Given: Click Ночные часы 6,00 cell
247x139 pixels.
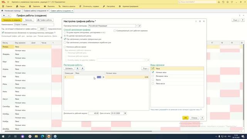Looking at the screenshot, I should click(127, 77).
